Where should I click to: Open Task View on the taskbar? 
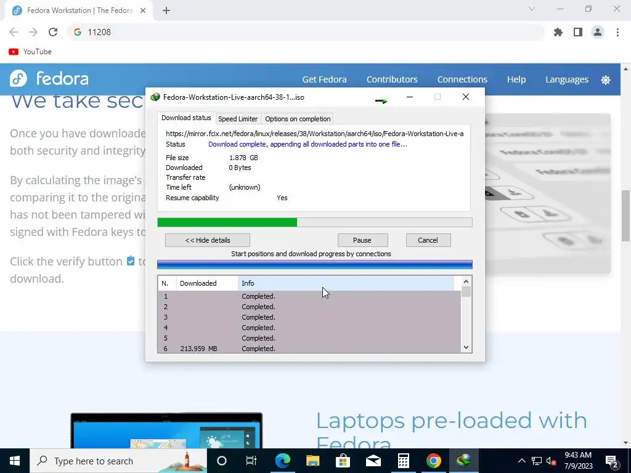251,461
